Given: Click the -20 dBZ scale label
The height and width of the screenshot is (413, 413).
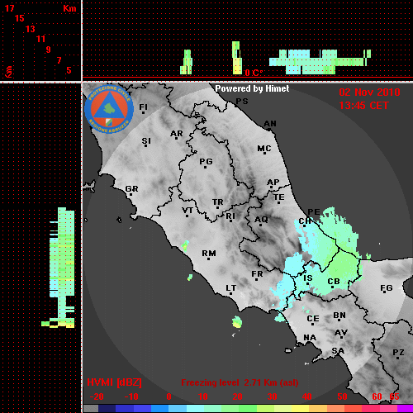Looking at the screenshot, I should click(97, 396).
